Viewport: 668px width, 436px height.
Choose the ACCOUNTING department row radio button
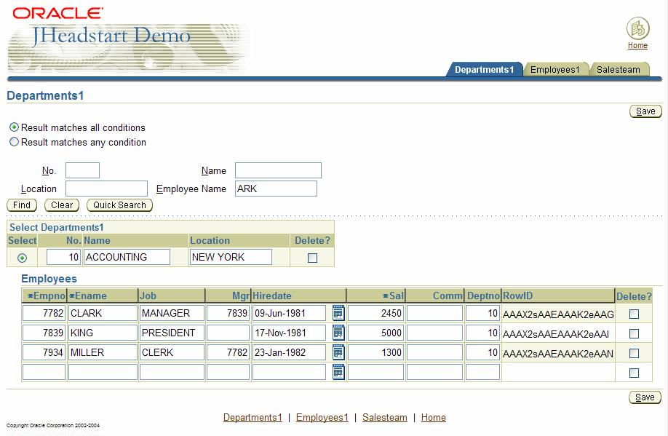pyautogui.click(x=23, y=258)
